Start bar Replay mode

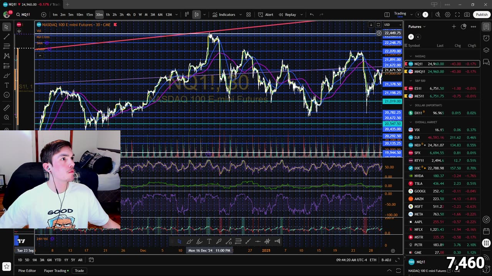287,15
